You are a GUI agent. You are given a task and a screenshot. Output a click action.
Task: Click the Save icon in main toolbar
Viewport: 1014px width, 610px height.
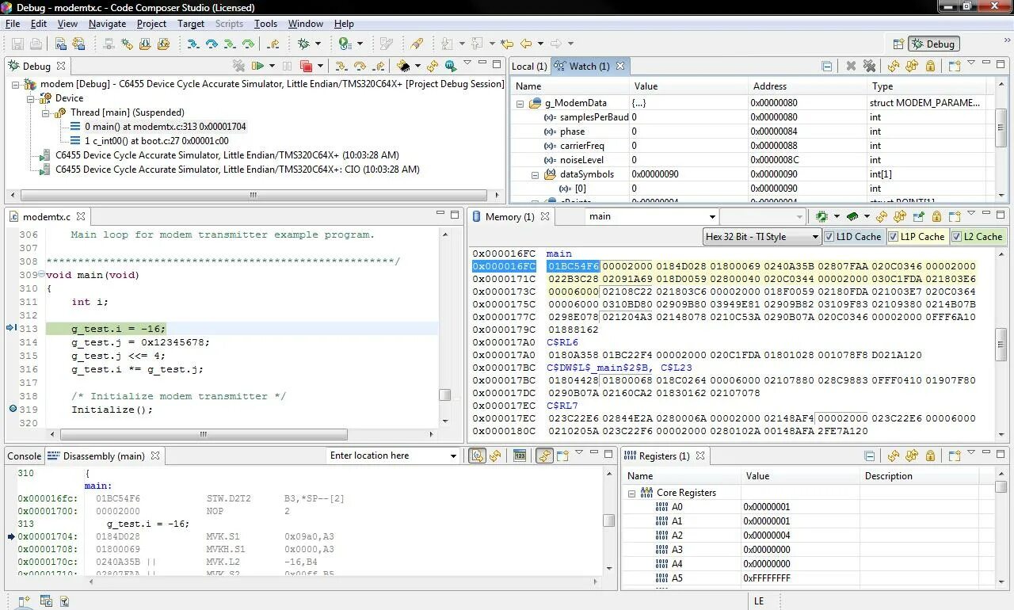(17, 44)
